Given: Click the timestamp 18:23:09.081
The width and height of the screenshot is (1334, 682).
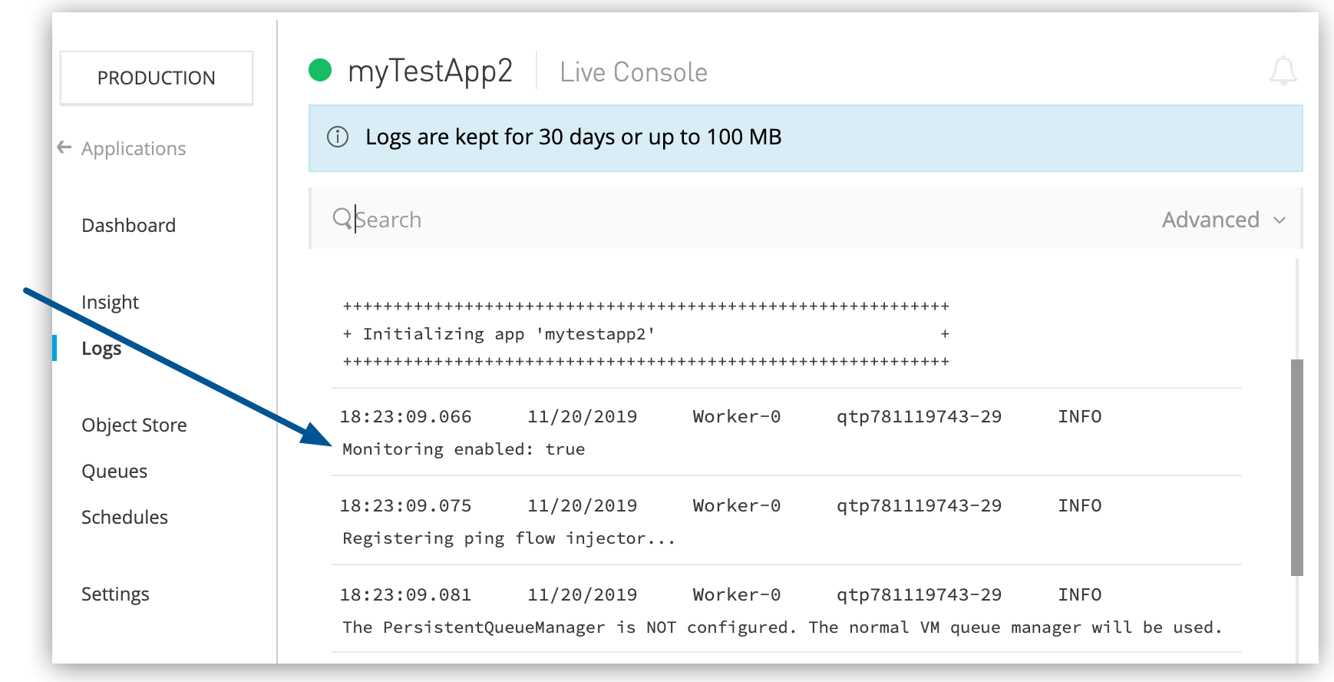Looking at the screenshot, I should 406,594.
